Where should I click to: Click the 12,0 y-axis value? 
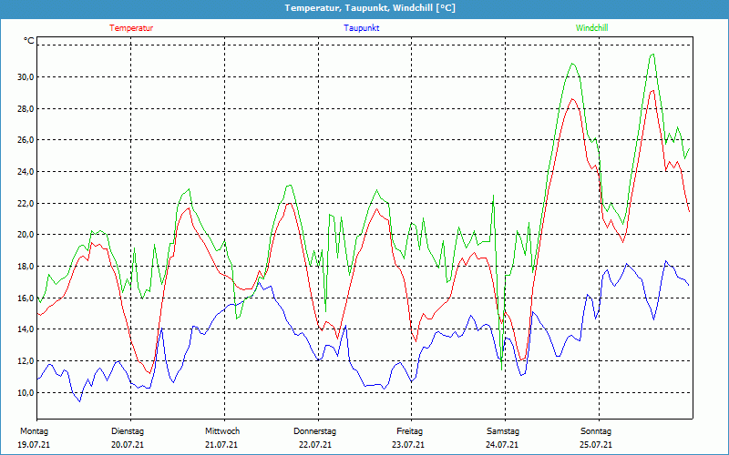[x=26, y=360]
